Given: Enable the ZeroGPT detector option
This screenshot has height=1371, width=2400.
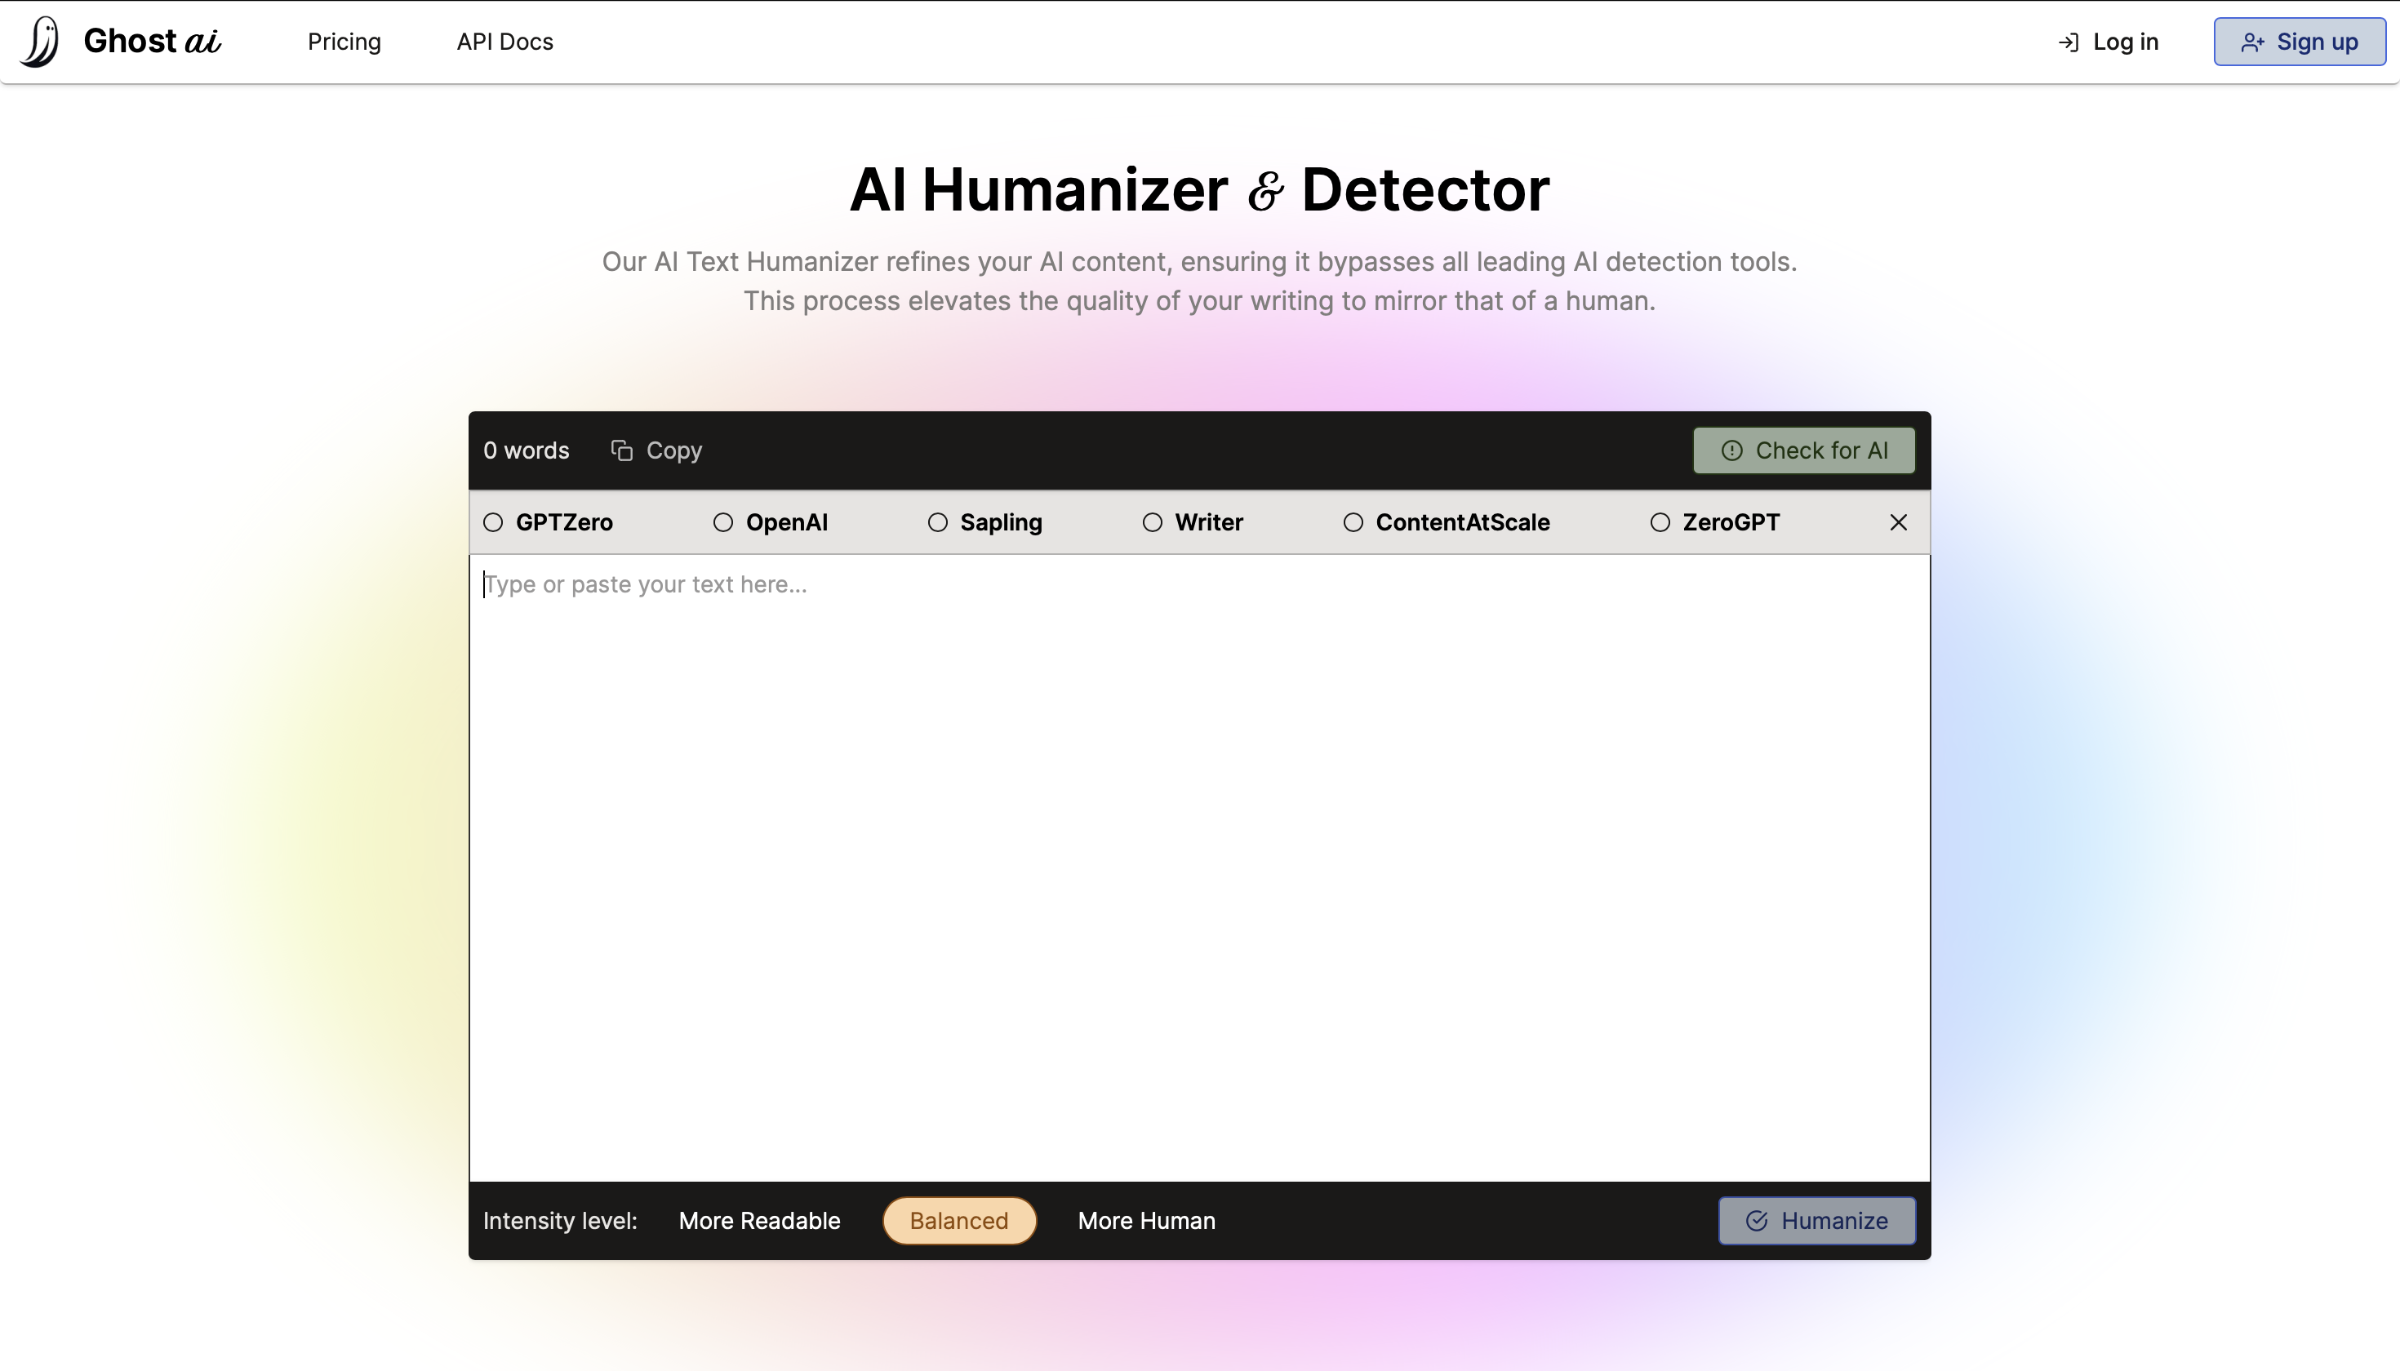Looking at the screenshot, I should coord(1660,521).
